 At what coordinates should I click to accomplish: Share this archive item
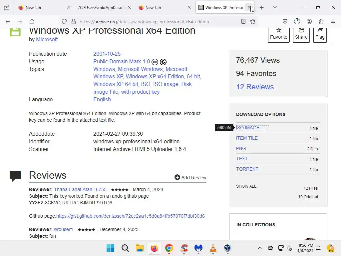click(301, 35)
